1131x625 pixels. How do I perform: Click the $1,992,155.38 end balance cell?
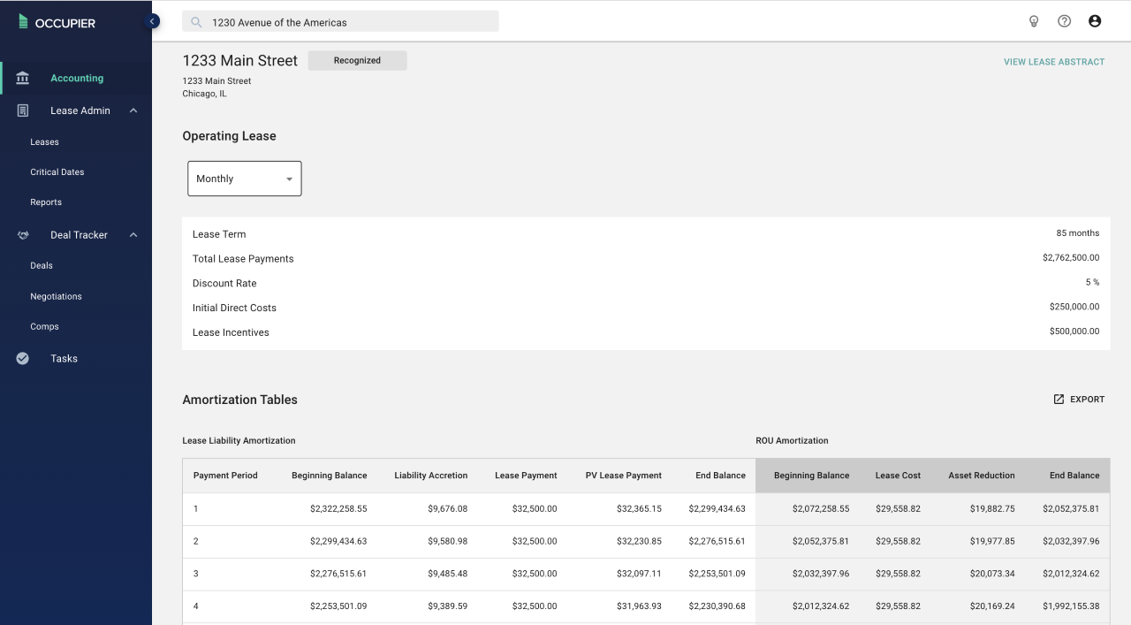(x=1071, y=606)
